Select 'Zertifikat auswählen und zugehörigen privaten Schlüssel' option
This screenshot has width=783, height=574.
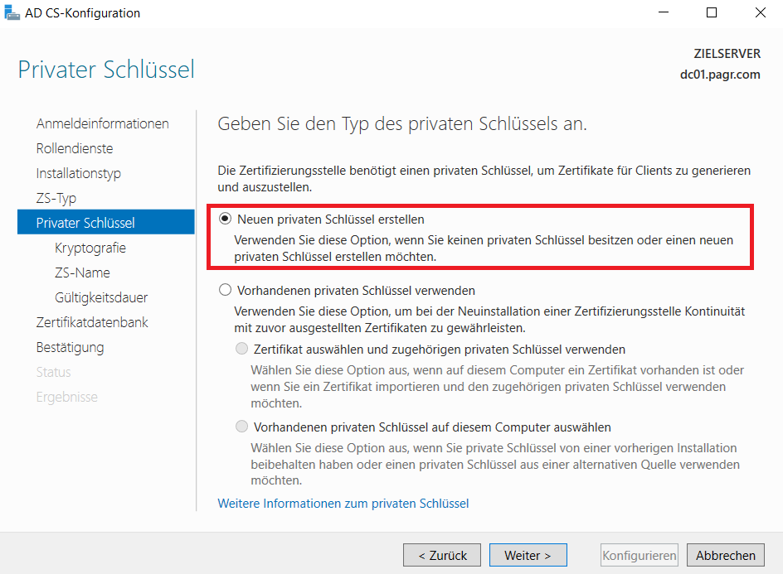(x=241, y=349)
